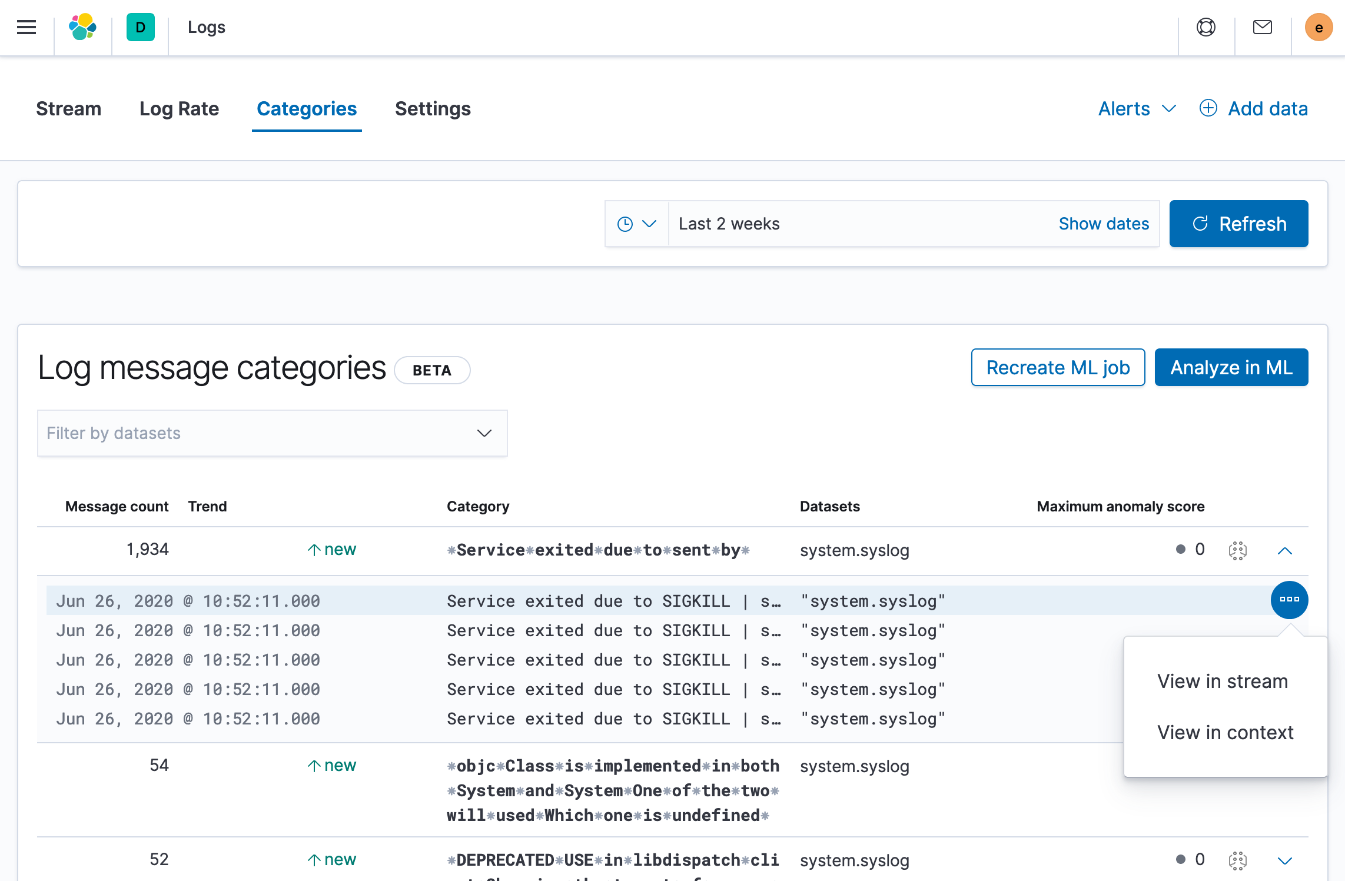Click Show dates link

click(x=1103, y=224)
